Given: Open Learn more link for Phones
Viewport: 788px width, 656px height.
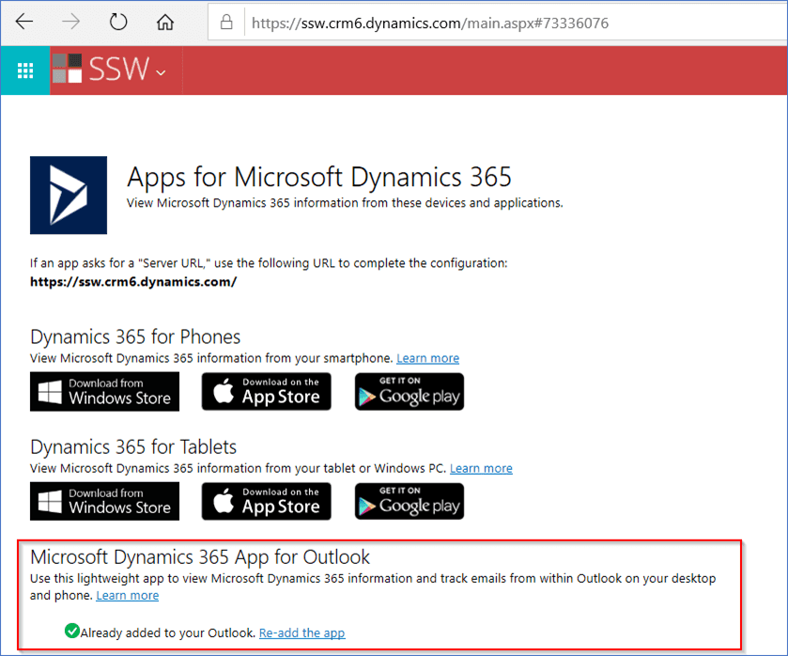Looking at the screenshot, I should (x=427, y=358).
